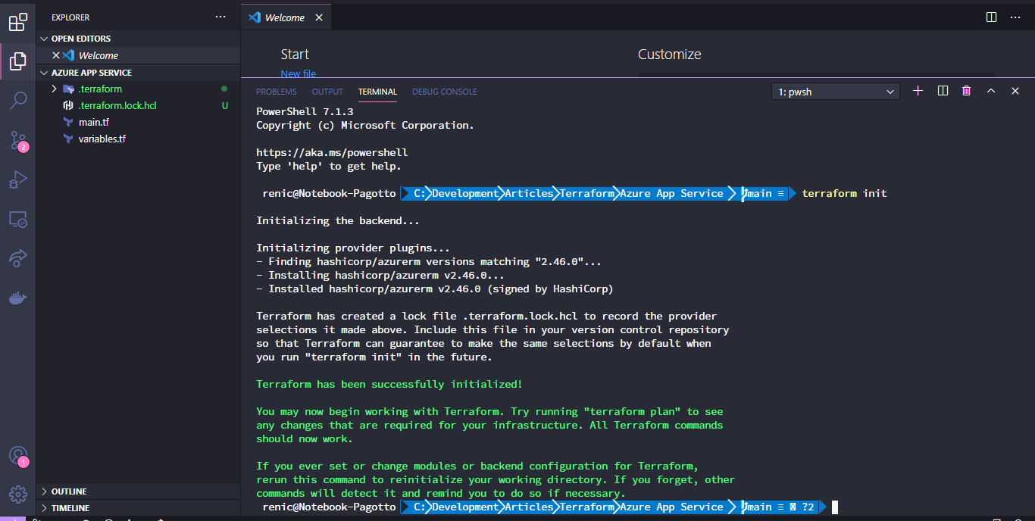Close the Welcome entry in Open Editors

[x=55, y=55]
